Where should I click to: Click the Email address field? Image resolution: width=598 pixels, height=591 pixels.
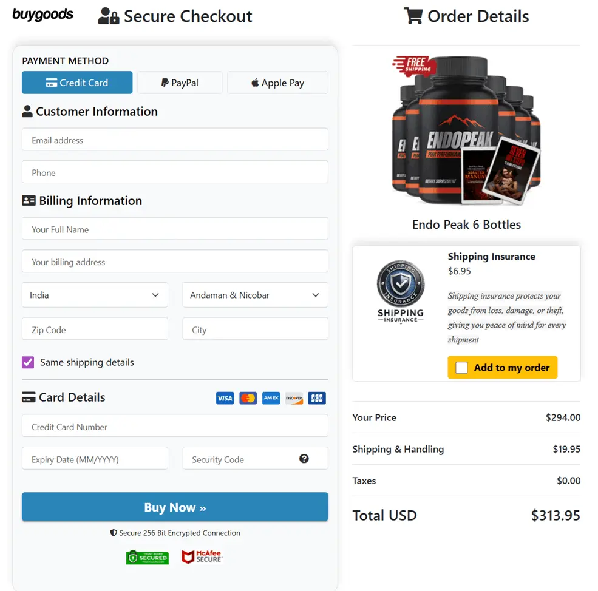[175, 140]
